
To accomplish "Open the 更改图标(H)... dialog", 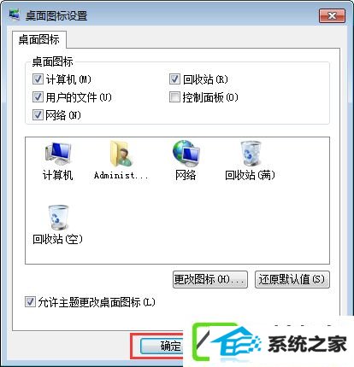I will [x=210, y=279].
